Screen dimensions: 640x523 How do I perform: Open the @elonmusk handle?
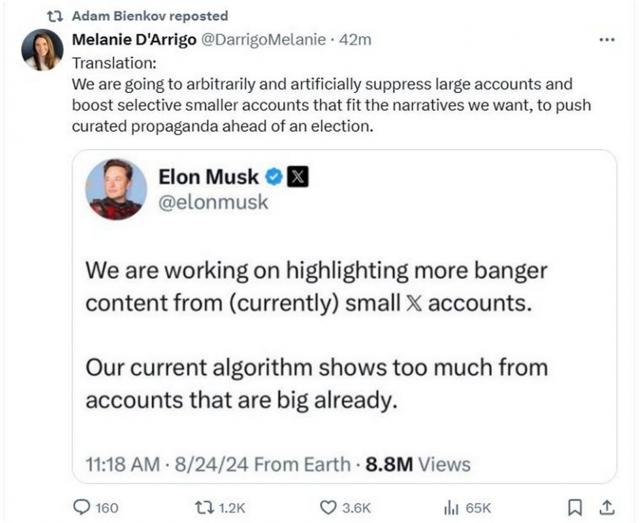pos(214,202)
